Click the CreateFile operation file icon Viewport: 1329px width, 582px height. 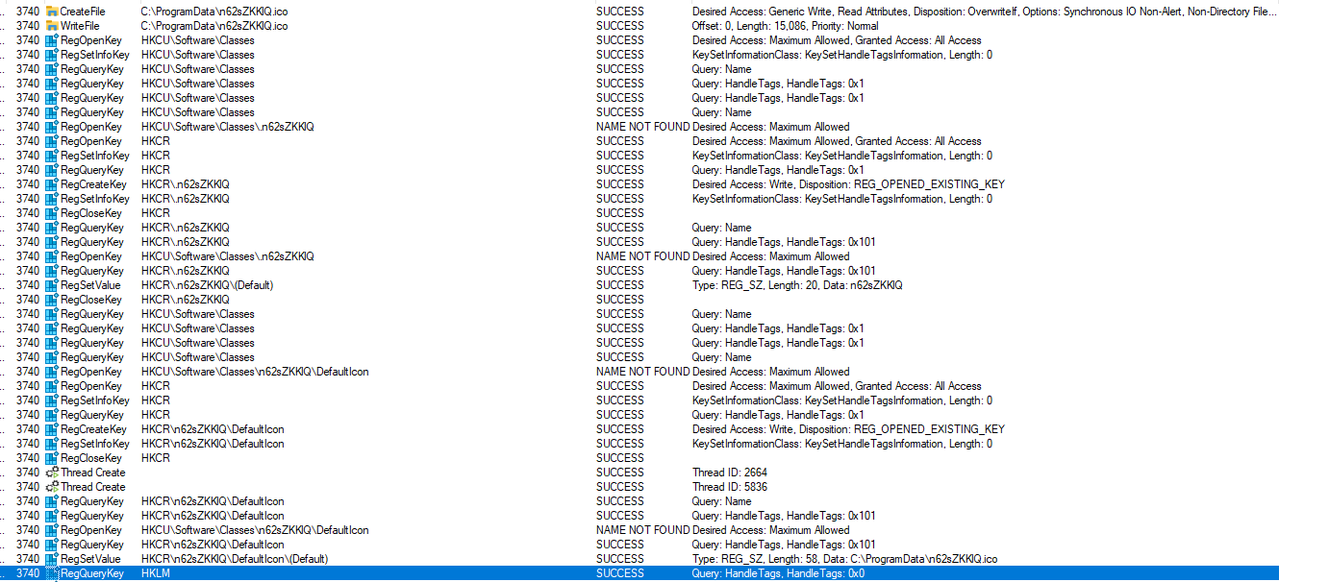(52, 12)
